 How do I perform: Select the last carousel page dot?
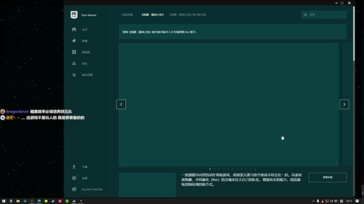(x=255, y=169)
